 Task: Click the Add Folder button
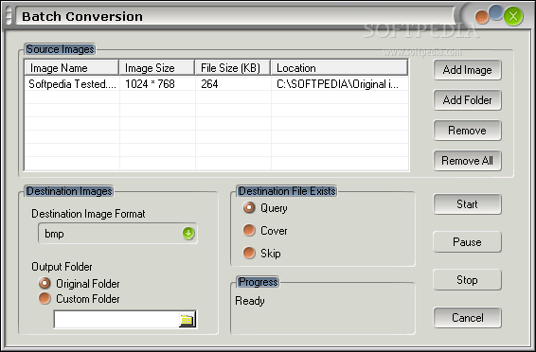click(x=467, y=100)
